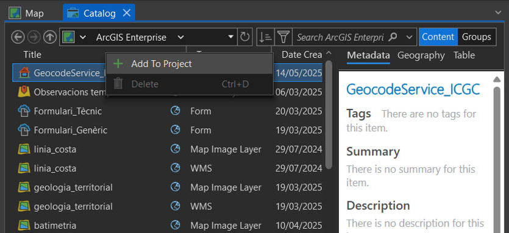509x233 pixels.
Task: Sort by the Date Created column header
Action: point(302,55)
